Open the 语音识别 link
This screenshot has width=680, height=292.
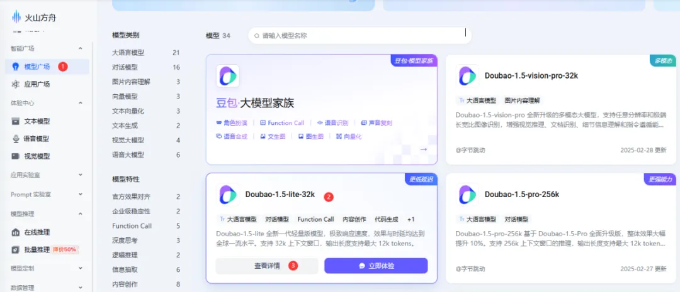tap(332, 123)
